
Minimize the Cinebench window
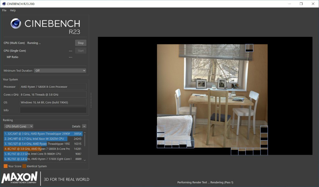coord(289,4)
